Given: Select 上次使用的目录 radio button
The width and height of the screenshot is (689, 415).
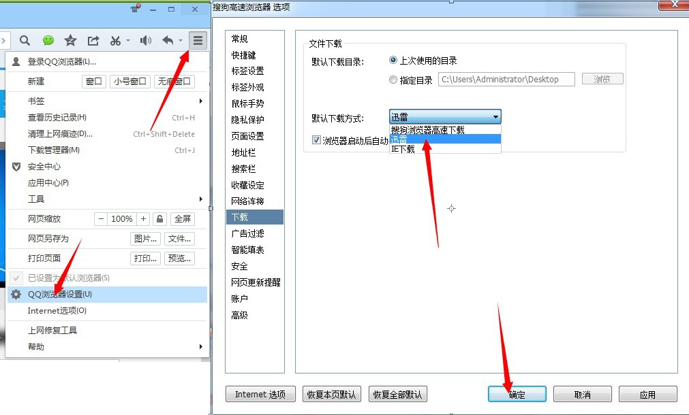Looking at the screenshot, I should pyautogui.click(x=393, y=60).
